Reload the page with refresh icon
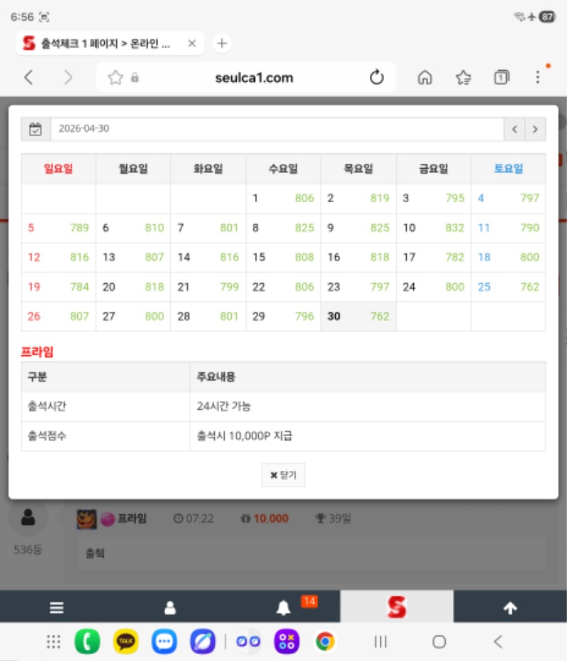This screenshot has width=567, height=661. [377, 78]
